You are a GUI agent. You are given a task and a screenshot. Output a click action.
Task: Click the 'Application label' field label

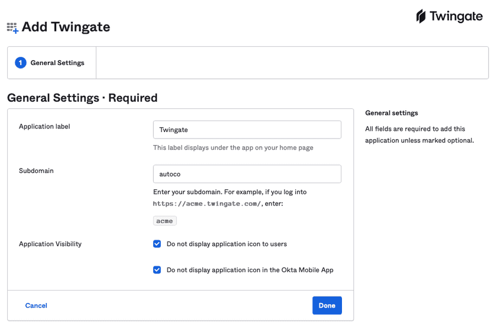44,127
